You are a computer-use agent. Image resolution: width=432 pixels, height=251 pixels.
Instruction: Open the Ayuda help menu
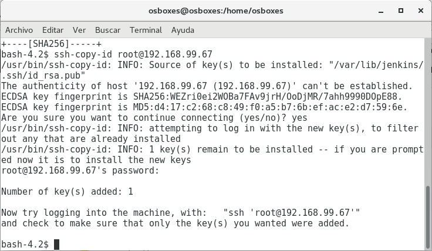tap(183, 30)
